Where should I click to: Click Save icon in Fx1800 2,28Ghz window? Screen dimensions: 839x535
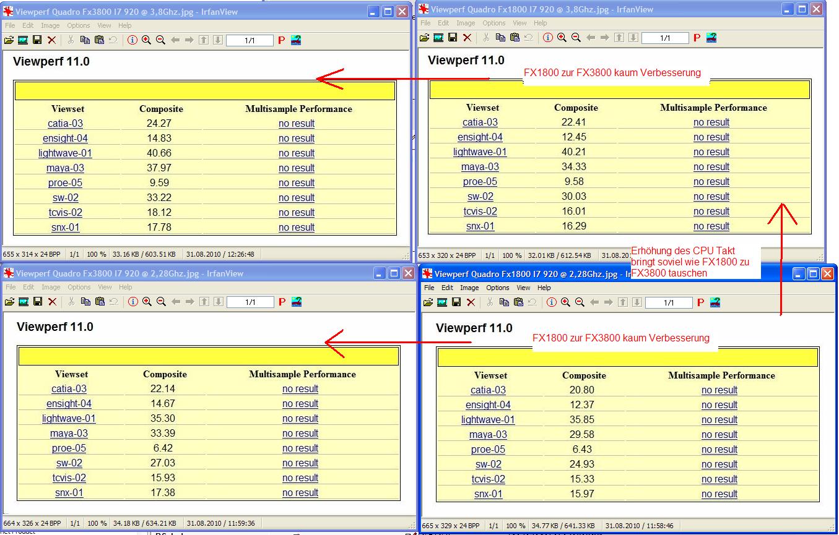point(456,302)
